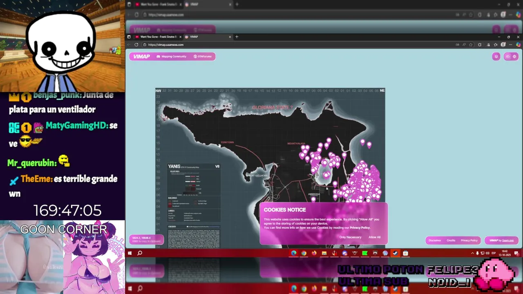Copy coordinates from the coordinate readout box
Viewport: 523px width, 294px height.
pos(146,239)
